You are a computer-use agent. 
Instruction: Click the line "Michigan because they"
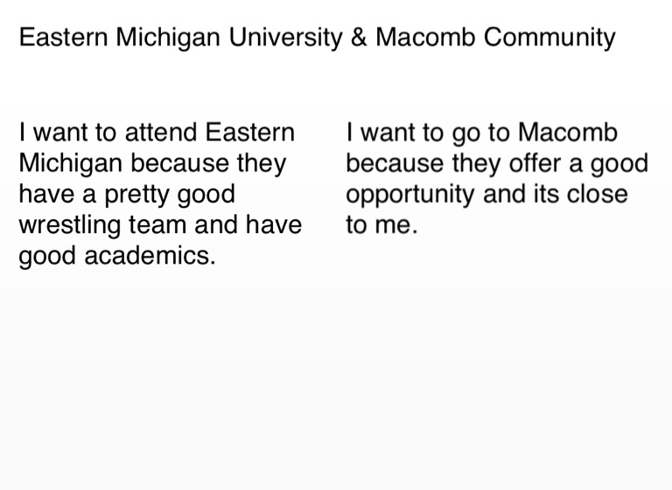(x=152, y=164)
